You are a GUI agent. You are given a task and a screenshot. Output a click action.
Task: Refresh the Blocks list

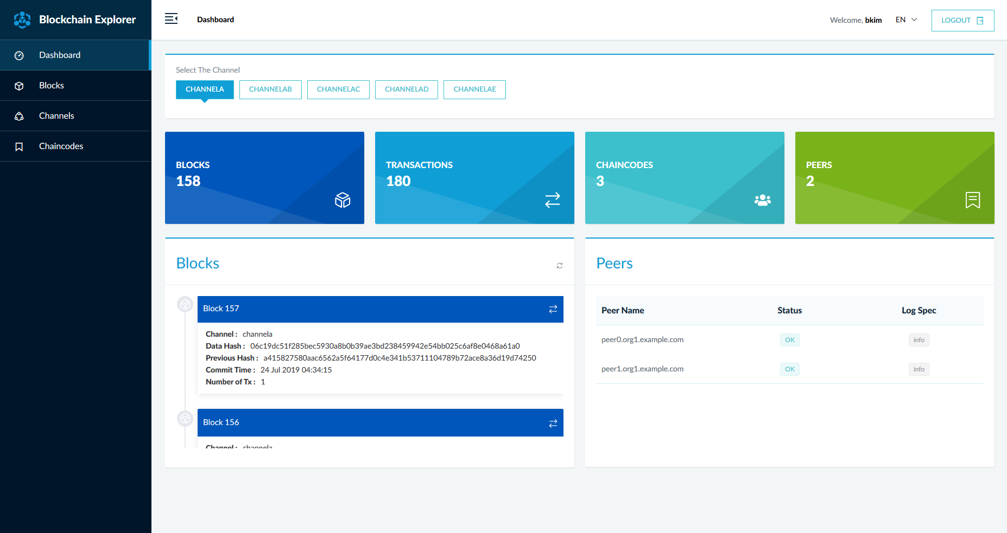(559, 266)
